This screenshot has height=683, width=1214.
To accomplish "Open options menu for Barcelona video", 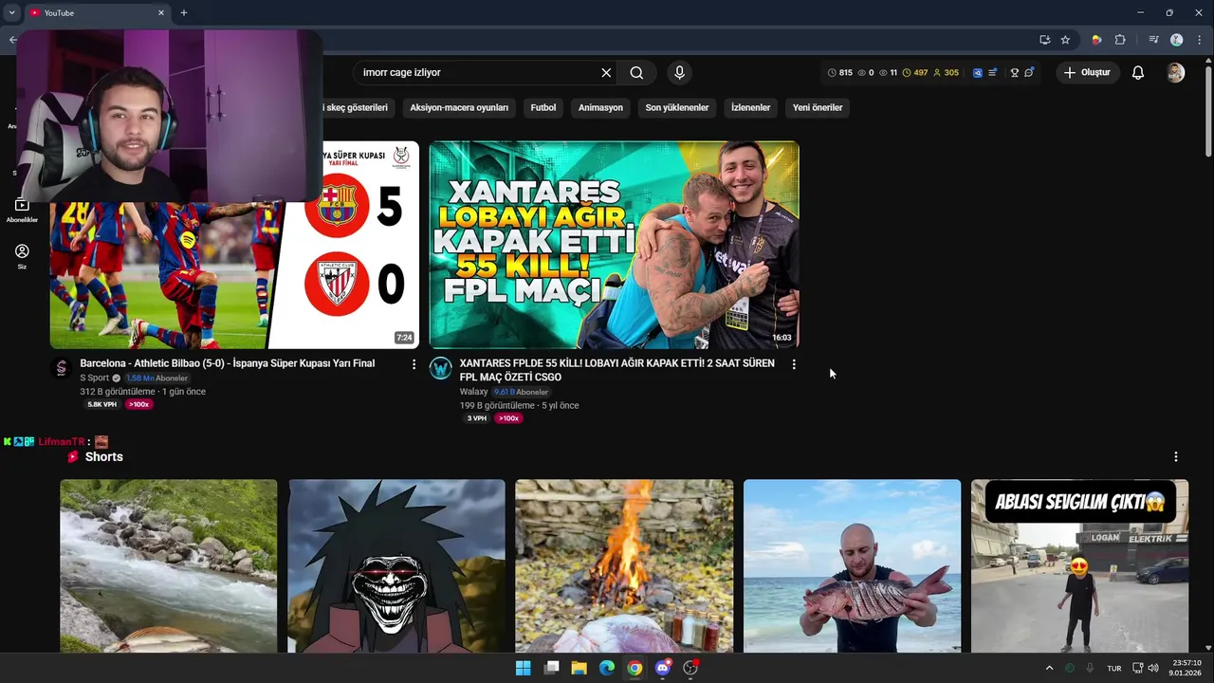I will point(414,364).
